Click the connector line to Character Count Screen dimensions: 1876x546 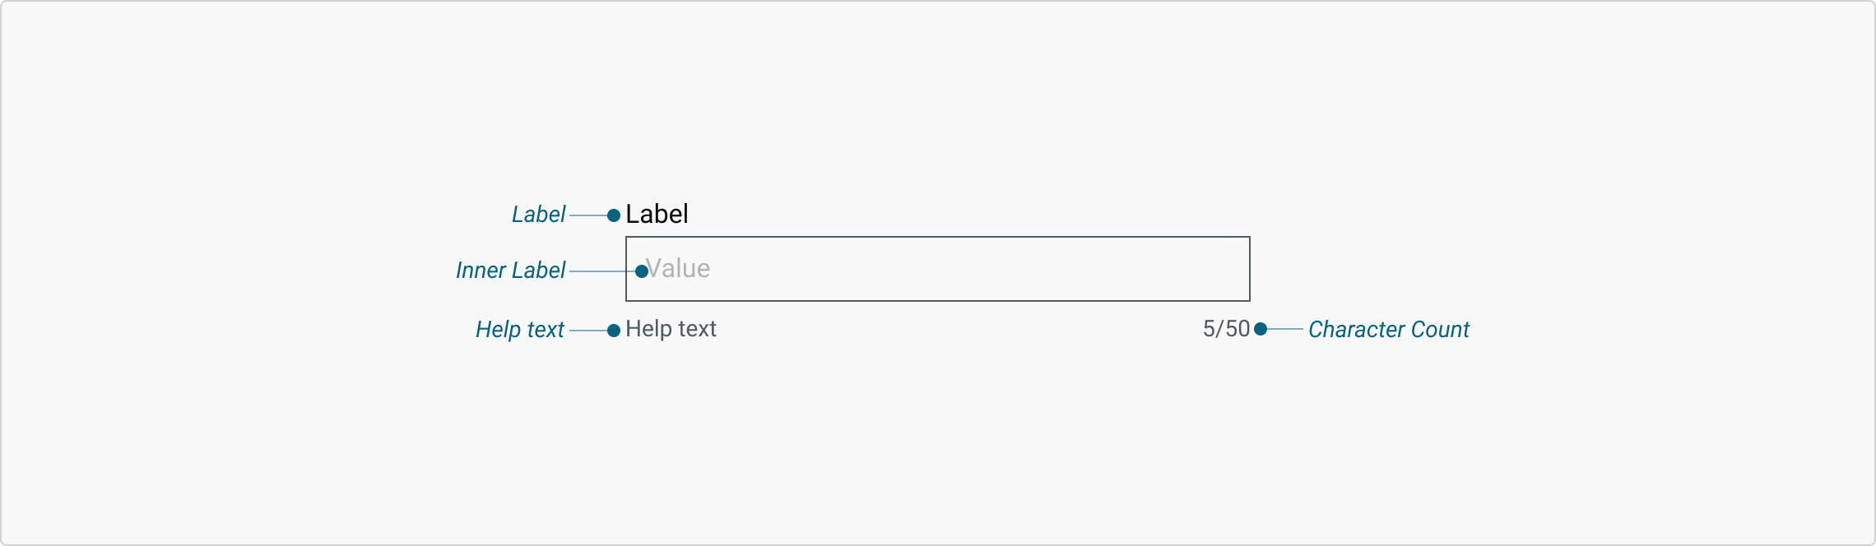1284,329
